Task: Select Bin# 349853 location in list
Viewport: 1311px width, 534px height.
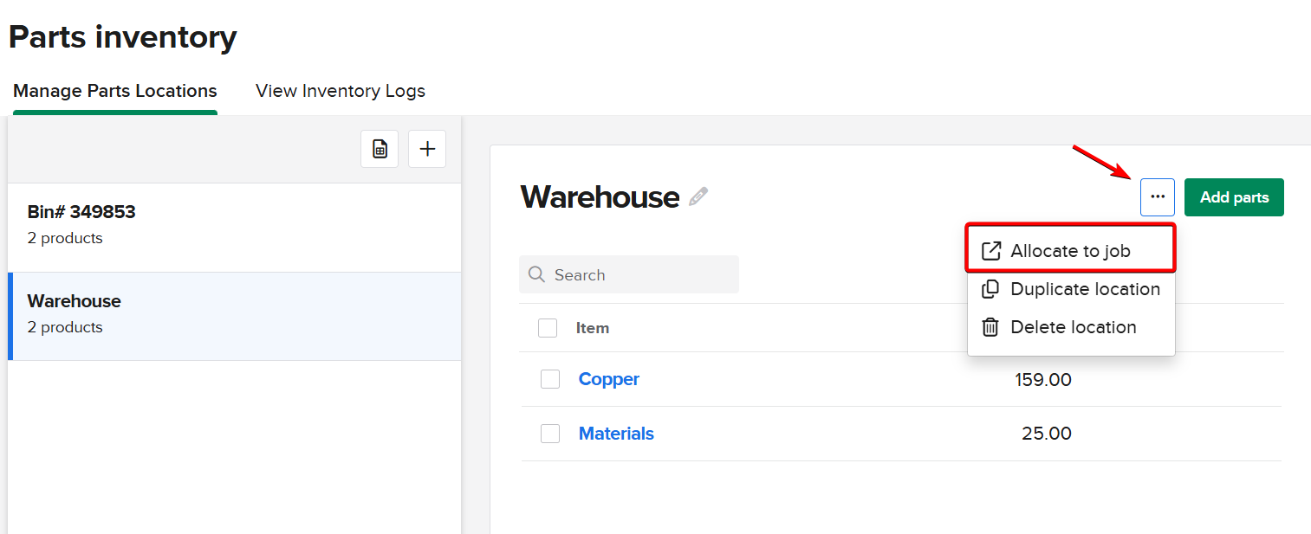Action: point(234,225)
